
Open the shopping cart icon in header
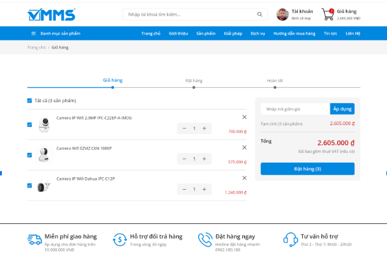point(327,14)
